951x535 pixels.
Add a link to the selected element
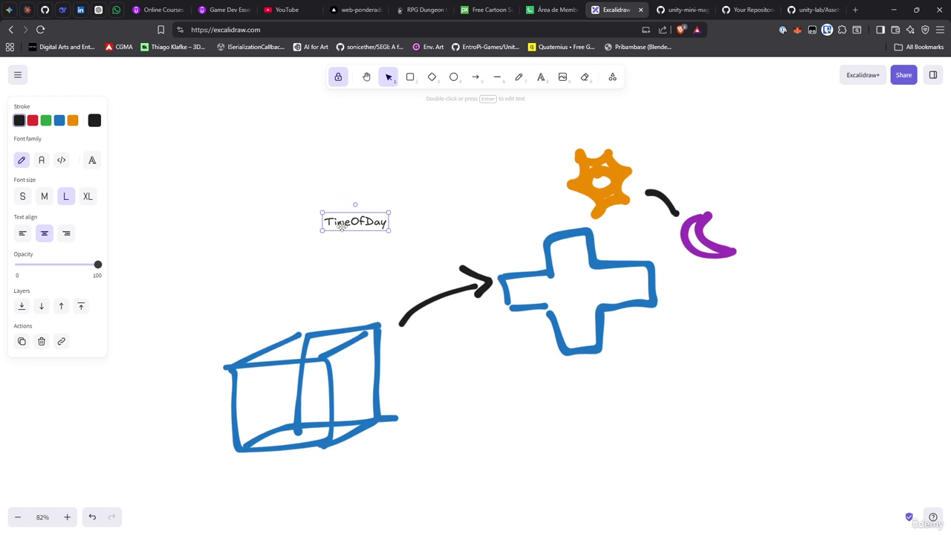(x=62, y=341)
